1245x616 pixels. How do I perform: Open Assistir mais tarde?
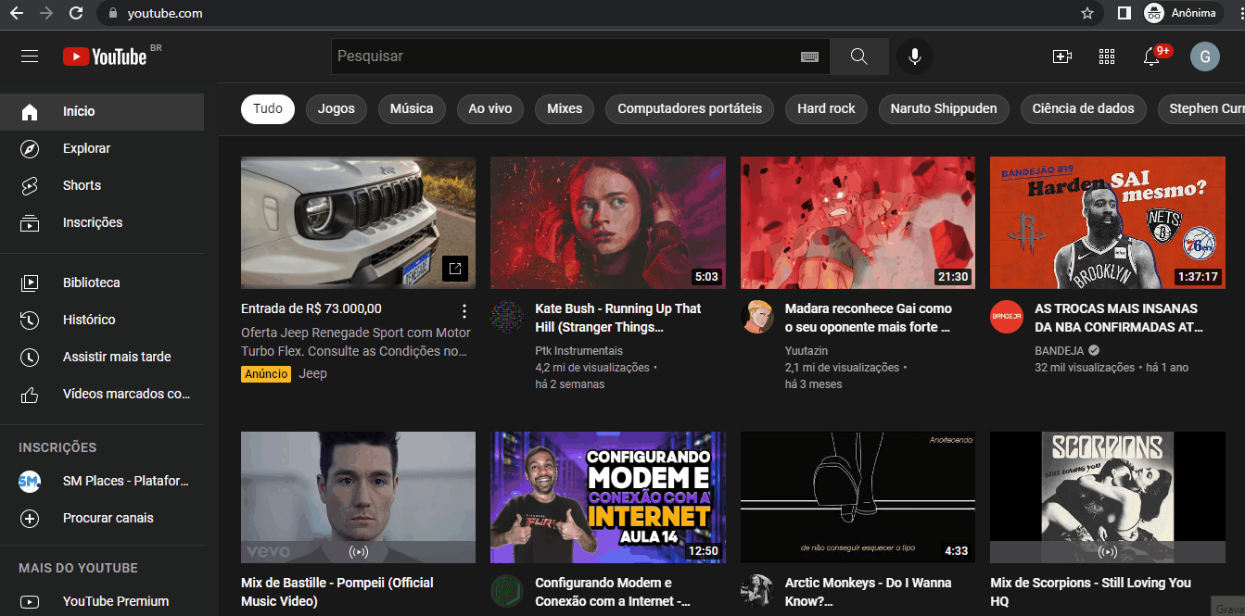click(102, 357)
